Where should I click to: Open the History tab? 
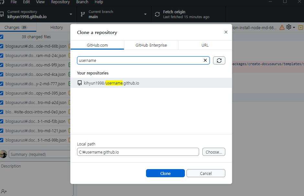(x=57, y=27)
